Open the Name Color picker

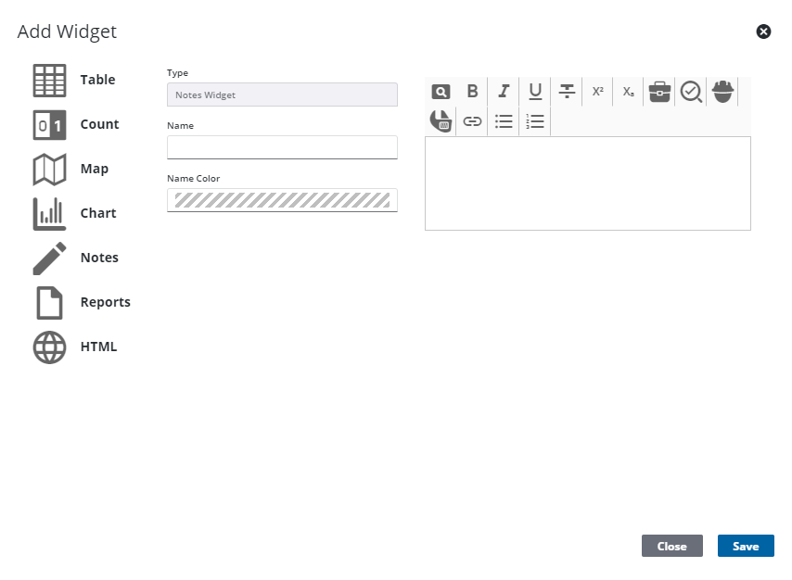[282, 200]
